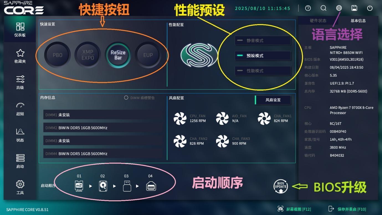Open the help question-mark icon
Screen dimensions: 382x215
[308, 8]
